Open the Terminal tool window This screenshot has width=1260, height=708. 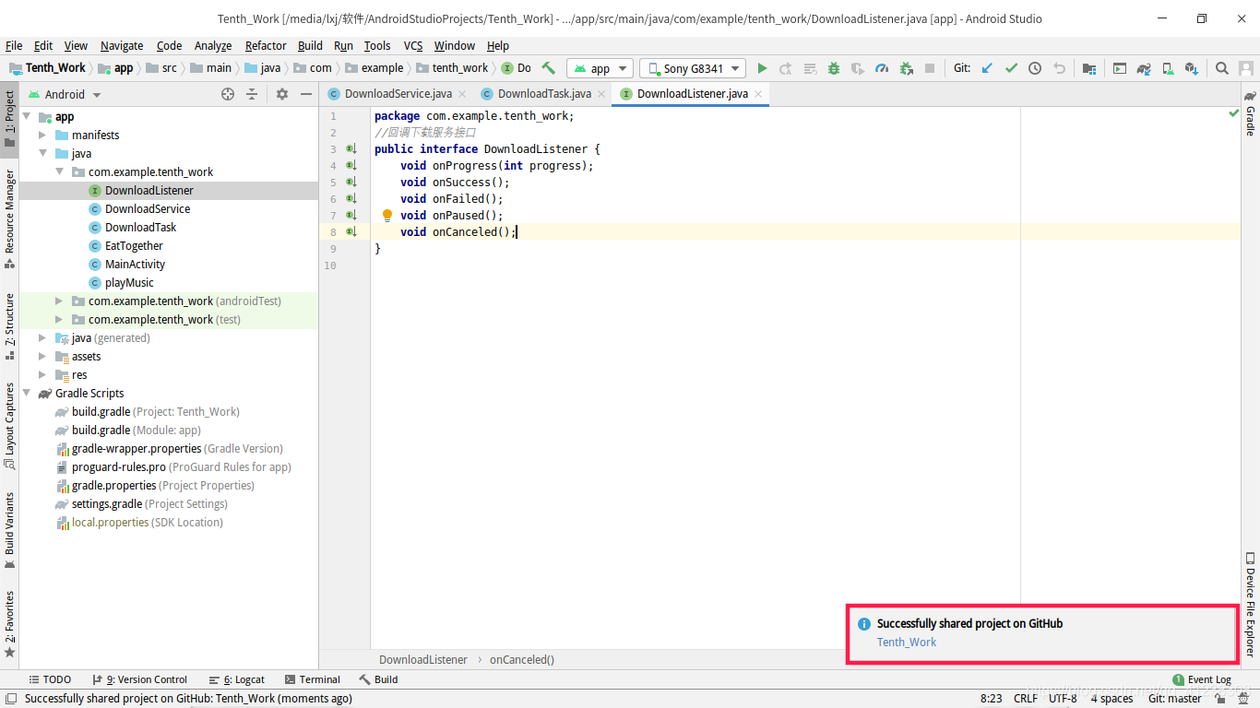tap(313, 679)
